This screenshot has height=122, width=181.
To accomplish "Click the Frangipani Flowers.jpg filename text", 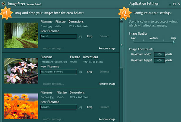I will point(54,62).
